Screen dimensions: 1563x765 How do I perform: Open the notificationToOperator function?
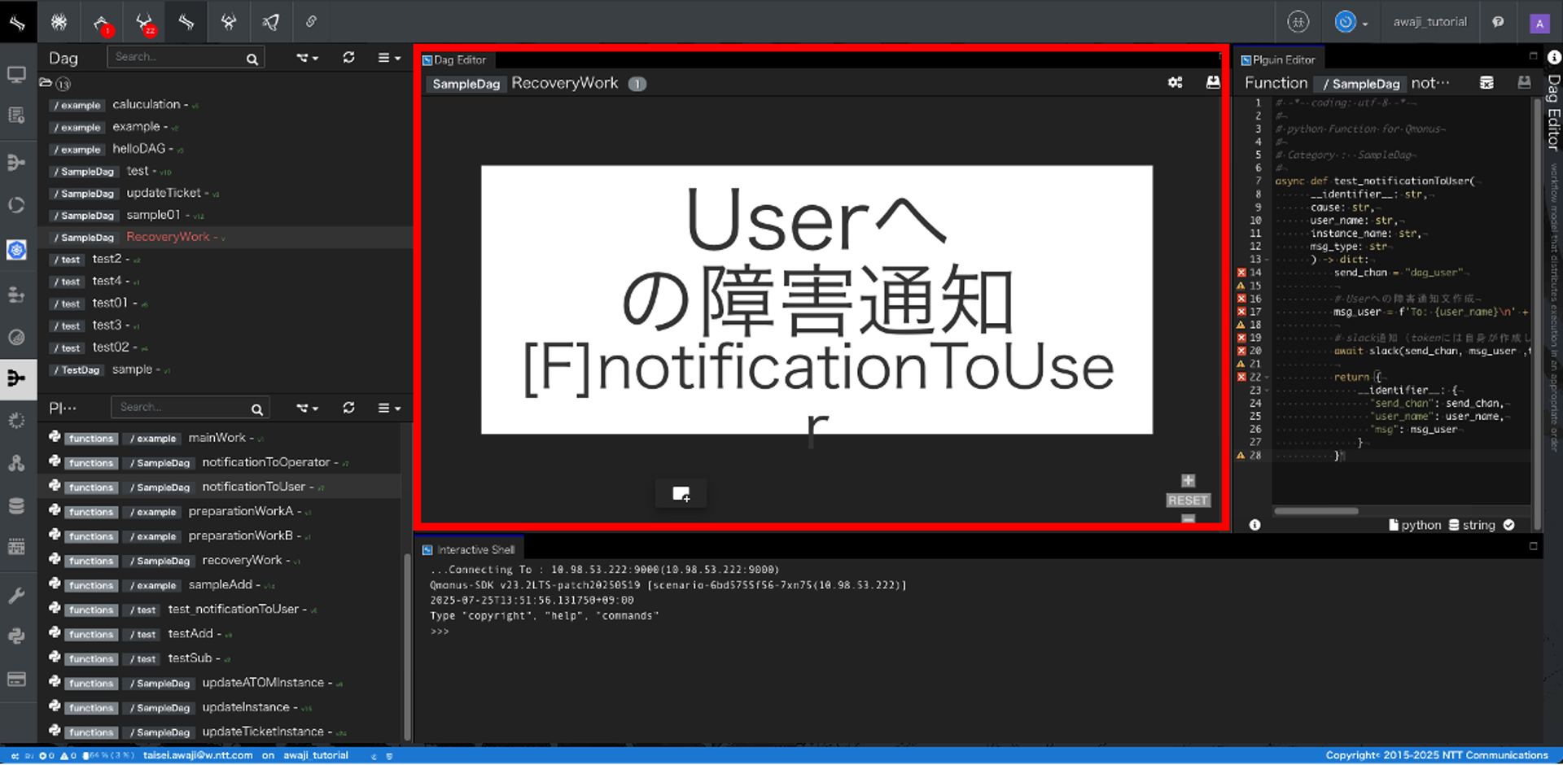pos(265,462)
